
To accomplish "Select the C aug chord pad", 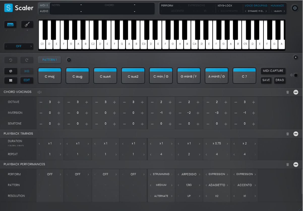I will 77,75.
